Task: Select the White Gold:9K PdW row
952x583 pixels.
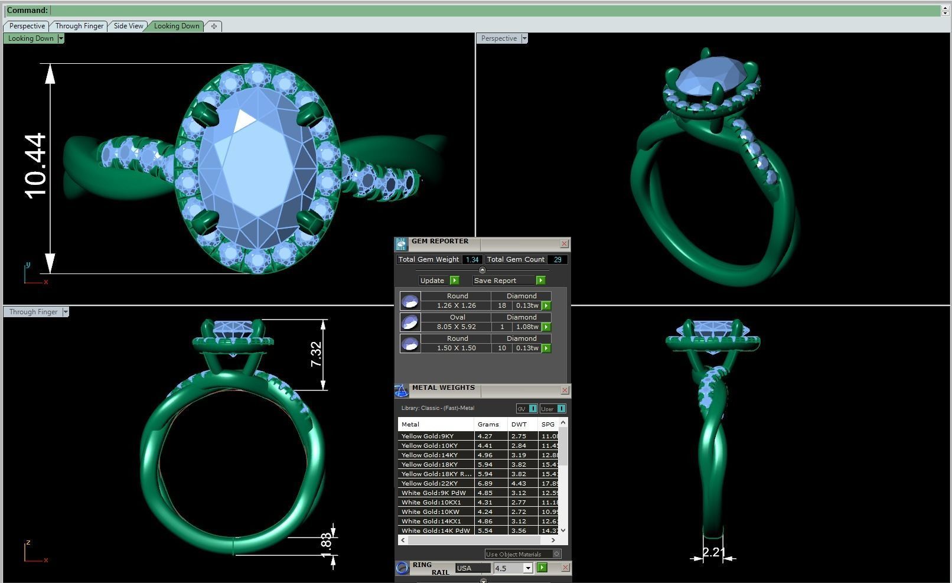Action: (478, 493)
